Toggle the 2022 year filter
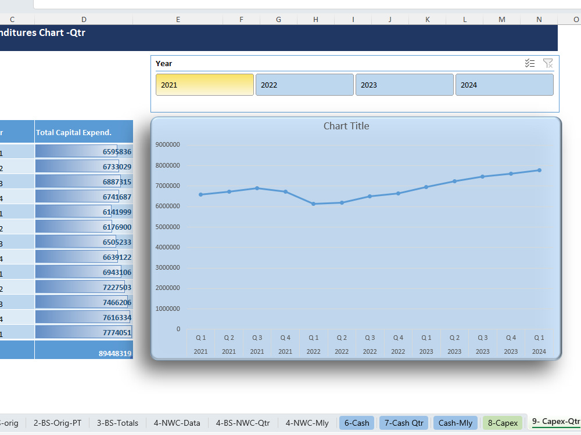This screenshot has height=435, width=581. [304, 84]
